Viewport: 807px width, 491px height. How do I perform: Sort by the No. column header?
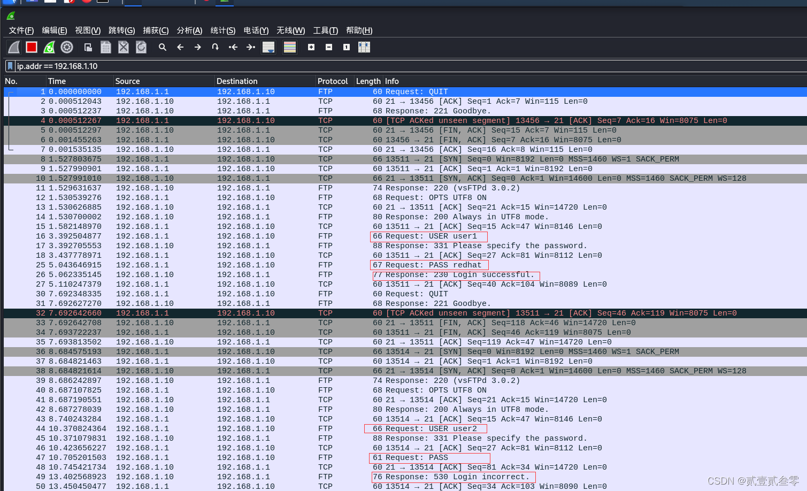(x=24, y=81)
